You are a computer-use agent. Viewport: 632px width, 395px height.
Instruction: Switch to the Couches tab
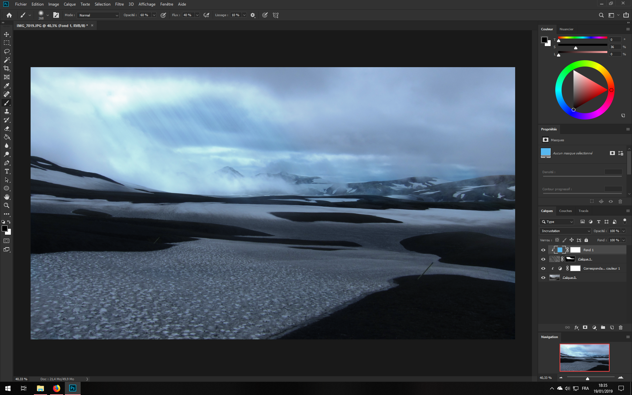point(565,211)
